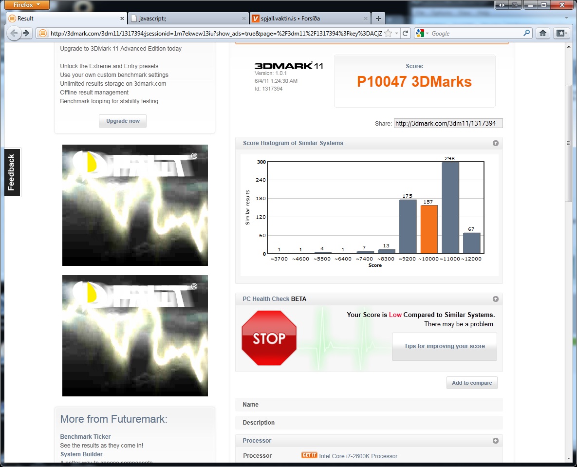Click the Add to compare button

(x=472, y=383)
